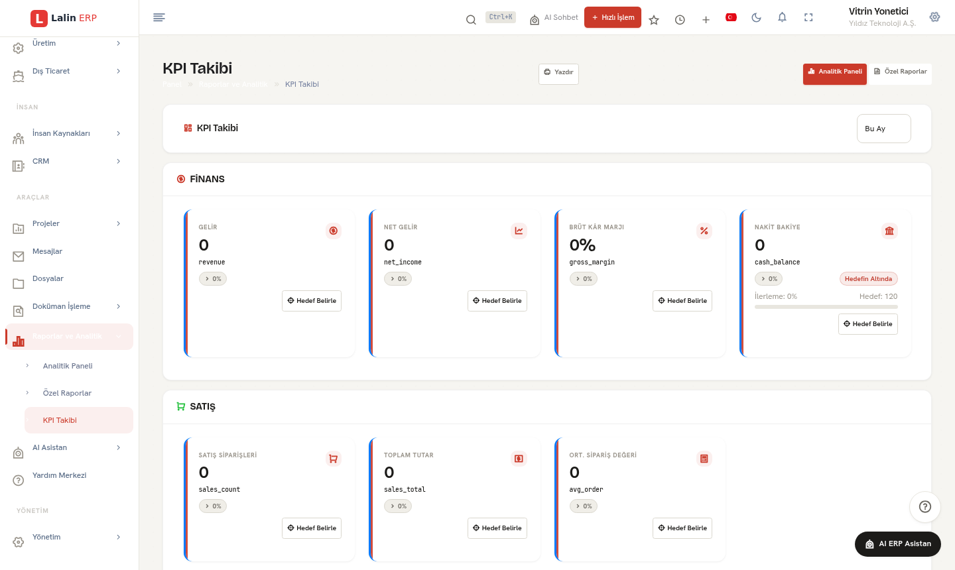The height and width of the screenshot is (570, 955).
Task: Click the Ctrl+K search shortcut field
Action: (x=501, y=17)
